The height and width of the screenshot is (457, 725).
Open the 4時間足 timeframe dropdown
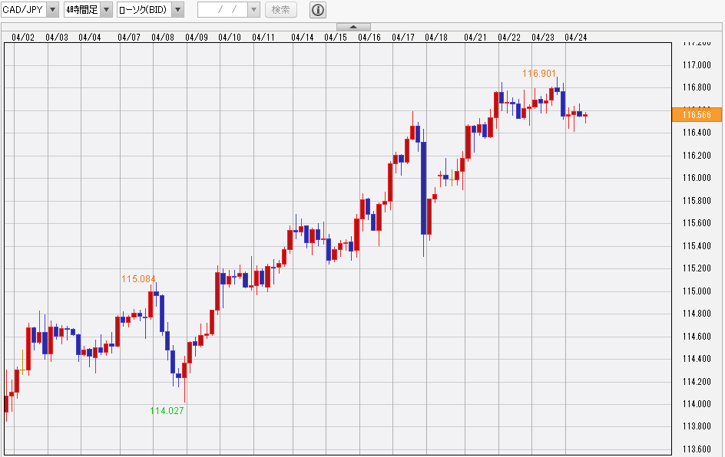pyautogui.click(x=106, y=10)
